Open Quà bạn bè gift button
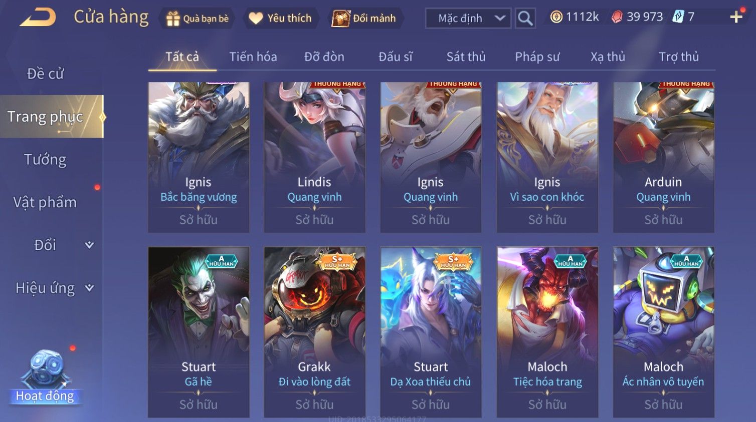Image resolution: width=756 pixels, height=422 pixels. tap(198, 19)
